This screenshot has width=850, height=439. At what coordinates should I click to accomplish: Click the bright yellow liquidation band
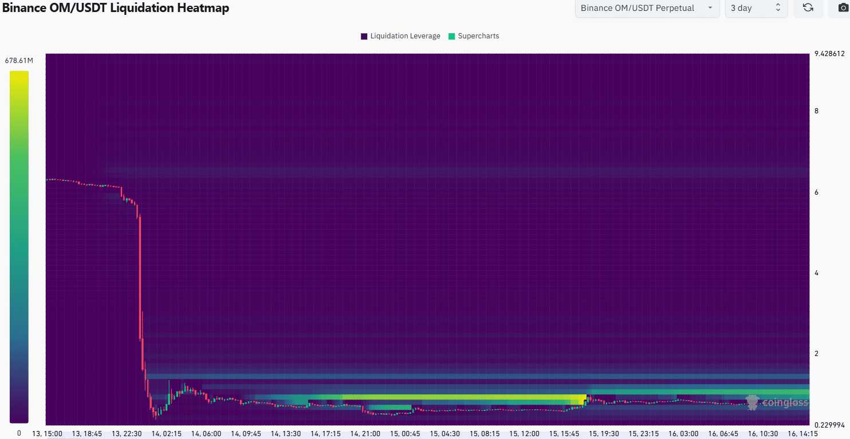click(458, 397)
